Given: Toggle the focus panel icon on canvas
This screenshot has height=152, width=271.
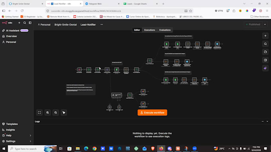Looking at the screenshot, I should (265, 60).
